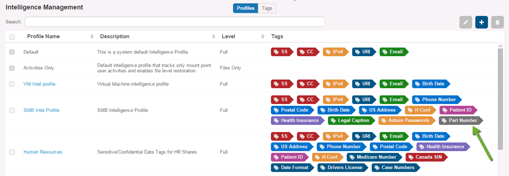Click the pencil edit profile icon

466,22
